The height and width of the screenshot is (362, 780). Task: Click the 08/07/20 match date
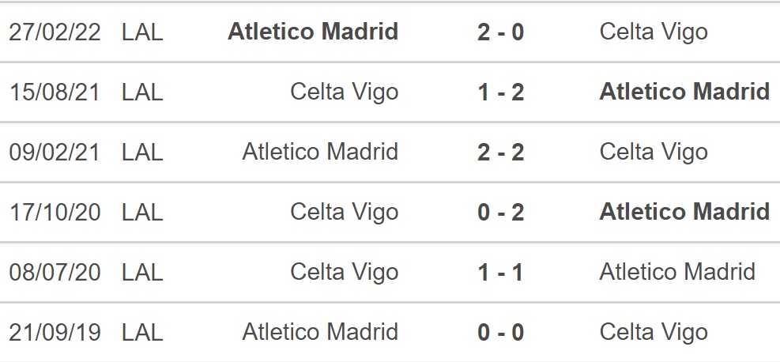pyautogui.click(x=55, y=273)
